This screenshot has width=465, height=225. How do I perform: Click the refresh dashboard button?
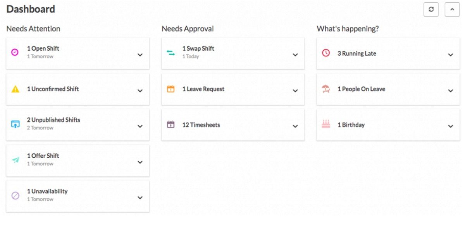click(x=431, y=10)
